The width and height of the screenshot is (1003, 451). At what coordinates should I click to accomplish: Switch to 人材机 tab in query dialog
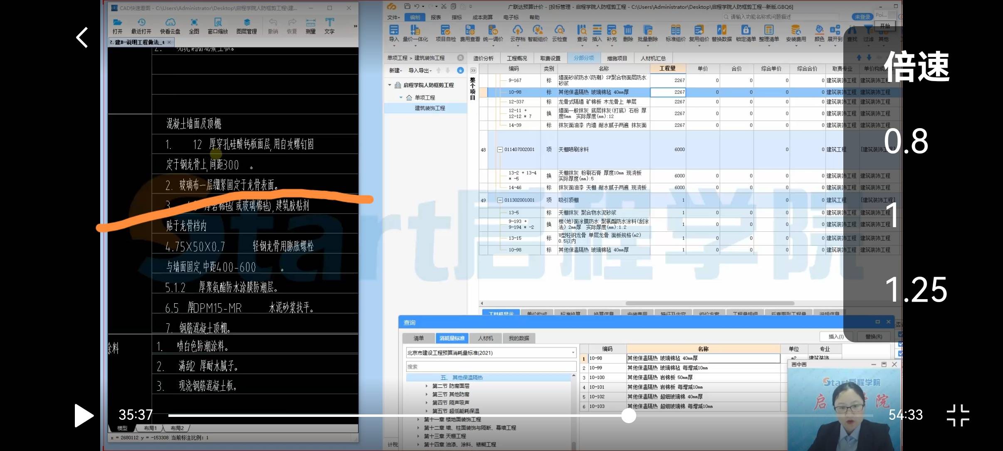coord(485,338)
